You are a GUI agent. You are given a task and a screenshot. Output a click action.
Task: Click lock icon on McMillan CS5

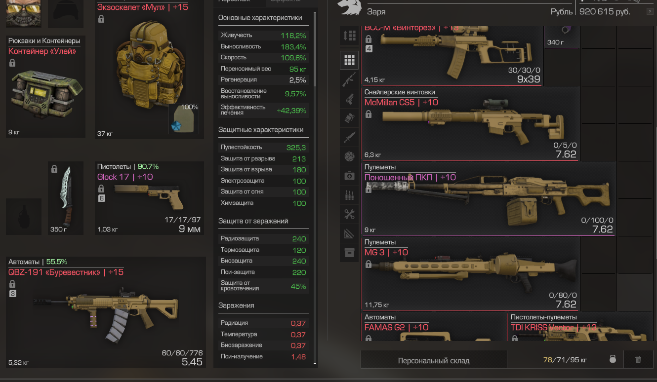click(x=368, y=115)
